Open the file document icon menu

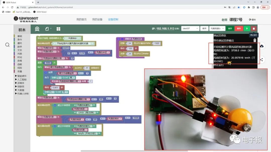pyautogui.click(x=47, y=29)
